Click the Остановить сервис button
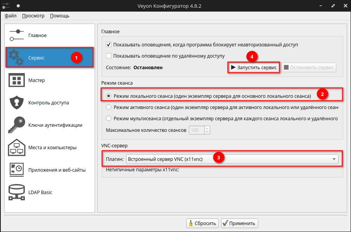This screenshot has height=232, width=351. point(309,67)
